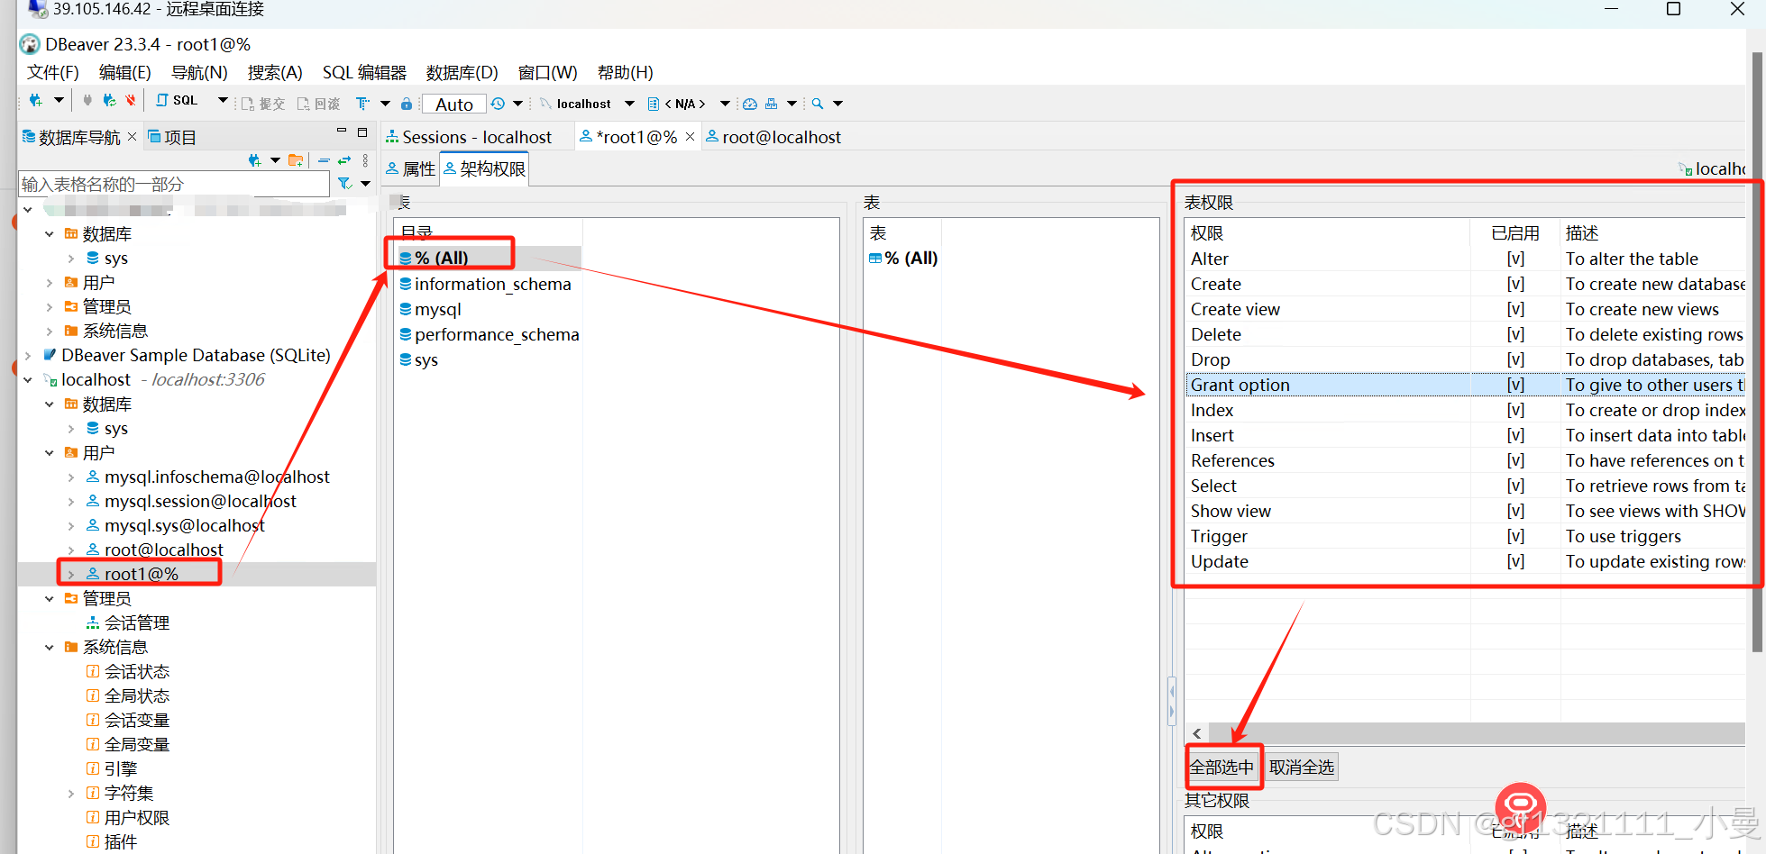Image resolution: width=1766 pixels, height=854 pixels.
Task: Expand the root1@% user node
Action: [x=72, y=573]
